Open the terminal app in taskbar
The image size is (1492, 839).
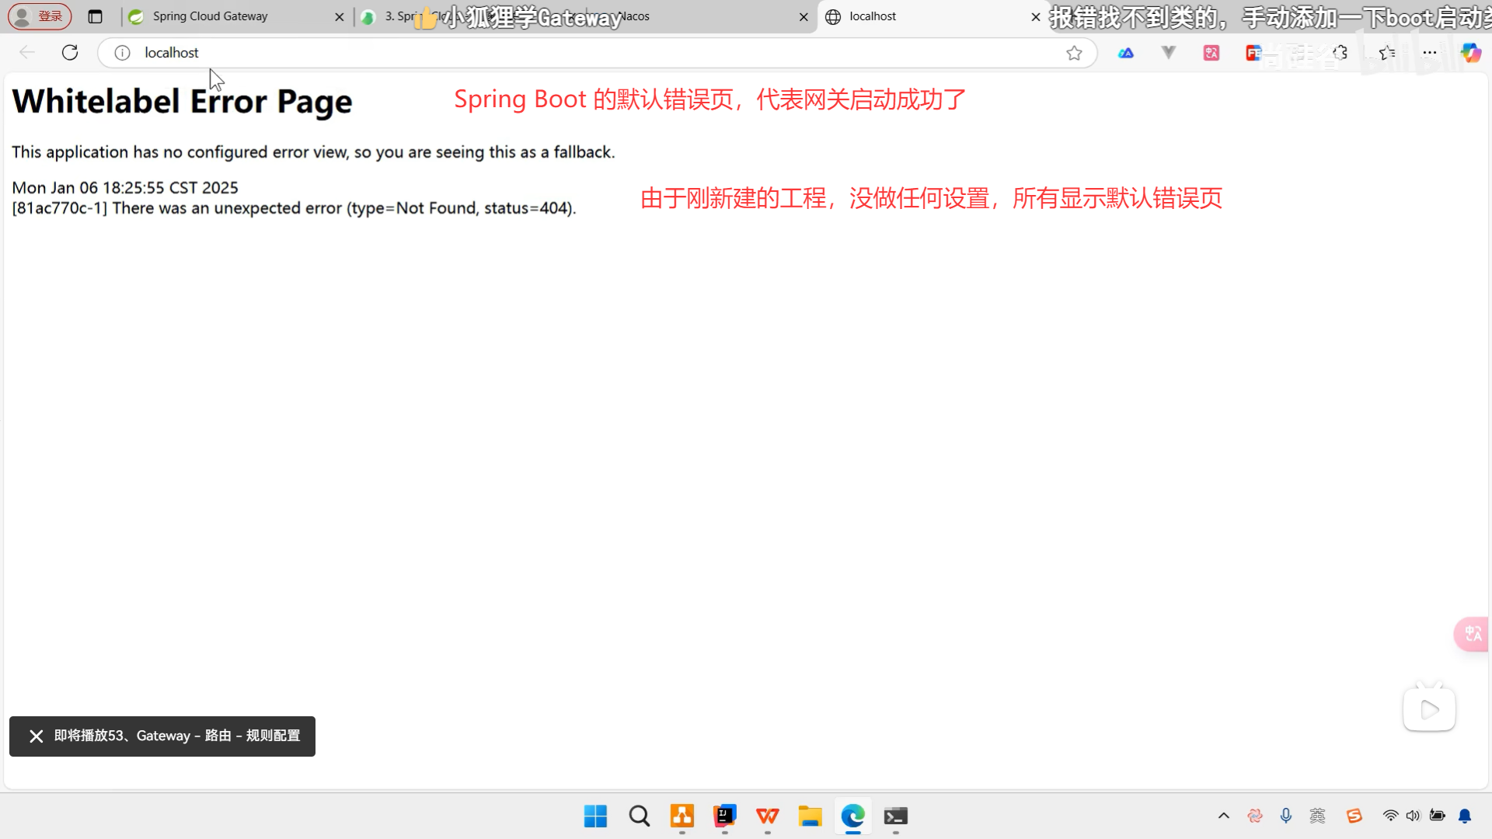(x=895, y=816)
